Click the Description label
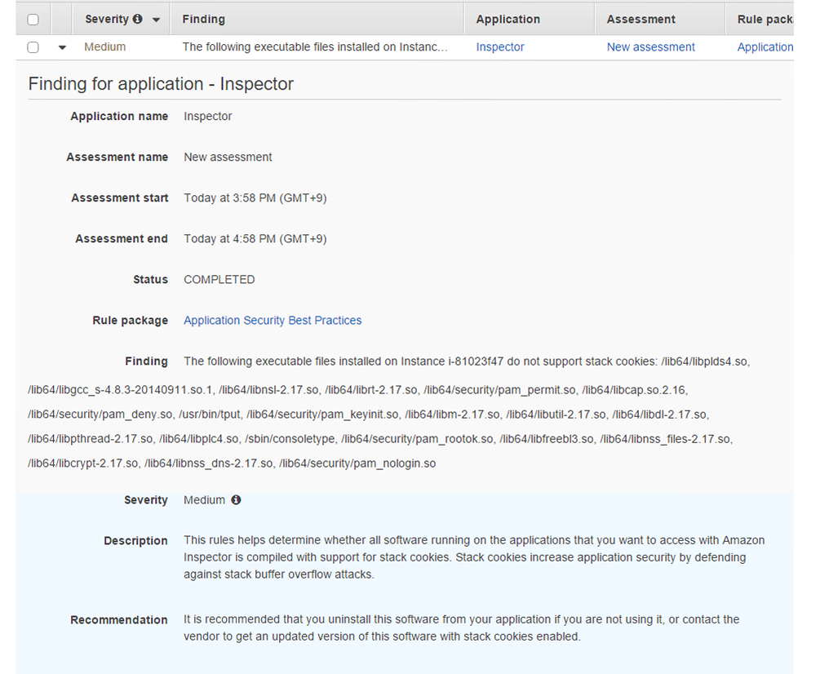This screenshot has width=820, height=674. coord(136,541)
